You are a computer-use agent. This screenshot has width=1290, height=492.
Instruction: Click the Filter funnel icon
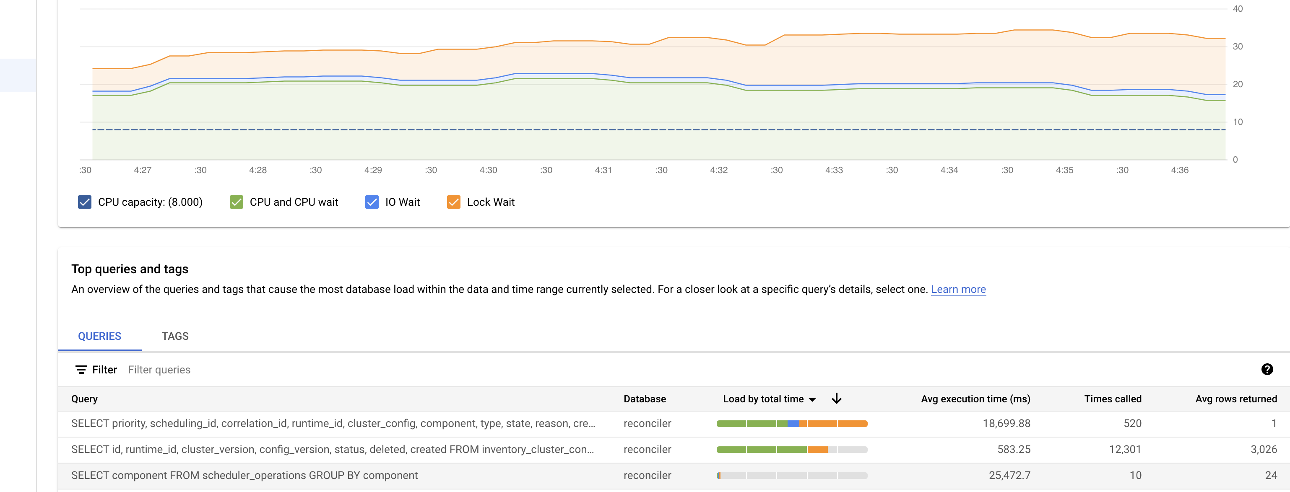pos(82,369)
